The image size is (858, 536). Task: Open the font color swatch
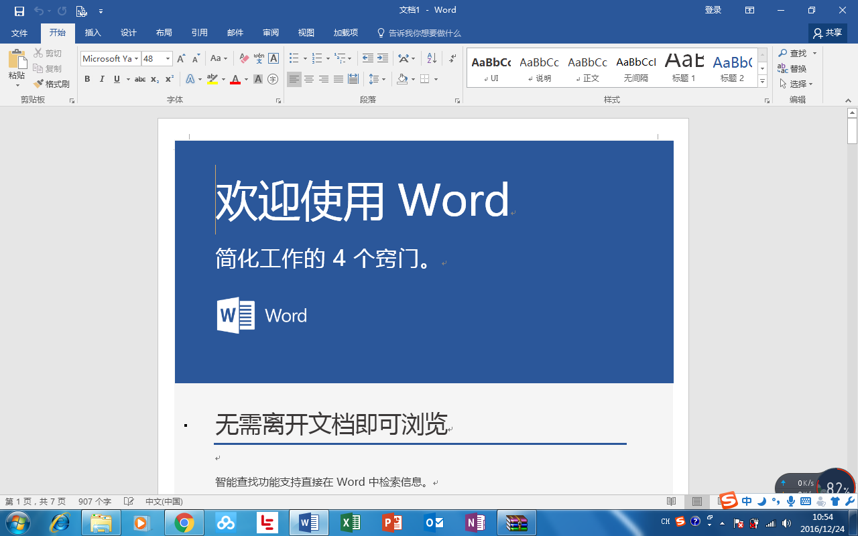pyautogui.click(x=236, y=79)
